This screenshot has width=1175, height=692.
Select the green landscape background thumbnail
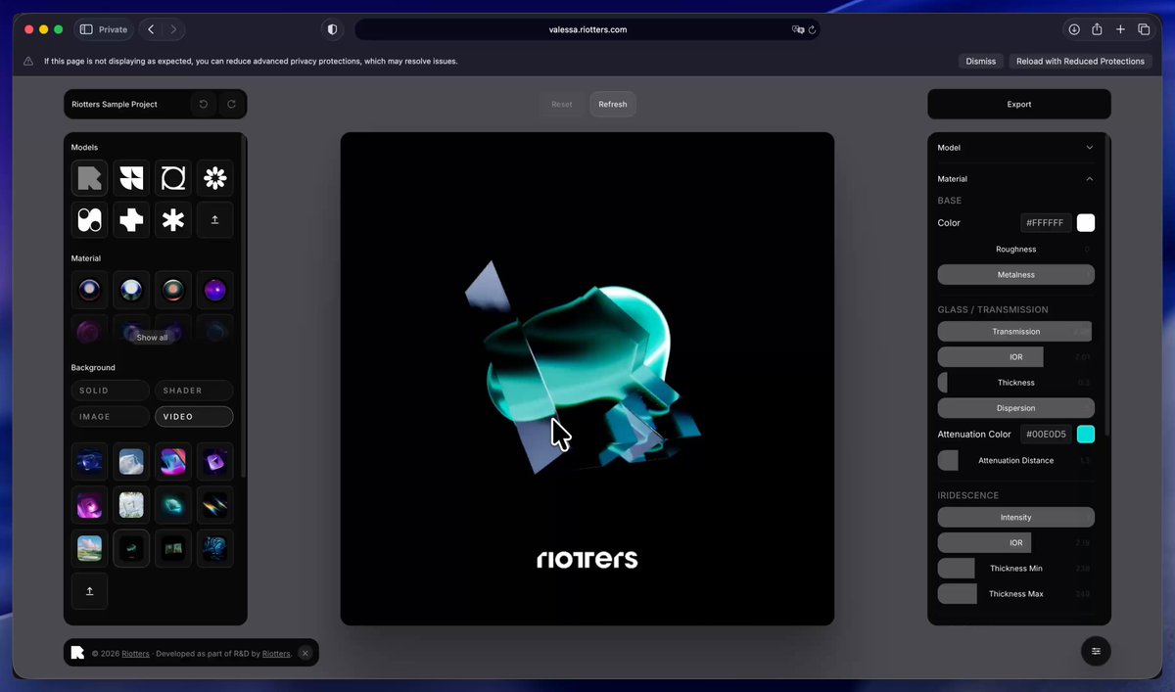point(89,549)
